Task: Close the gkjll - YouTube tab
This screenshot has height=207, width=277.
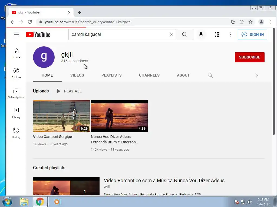Action: coord(69,12)
